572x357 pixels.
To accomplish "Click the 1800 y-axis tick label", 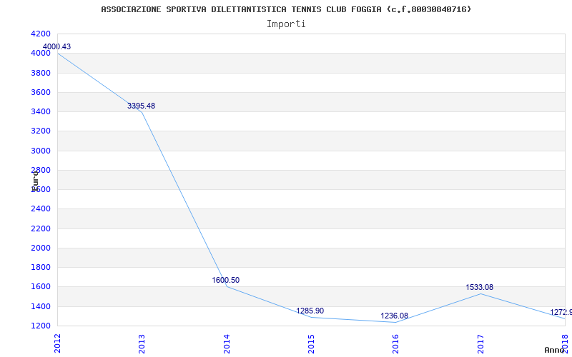I will [41, 267].
